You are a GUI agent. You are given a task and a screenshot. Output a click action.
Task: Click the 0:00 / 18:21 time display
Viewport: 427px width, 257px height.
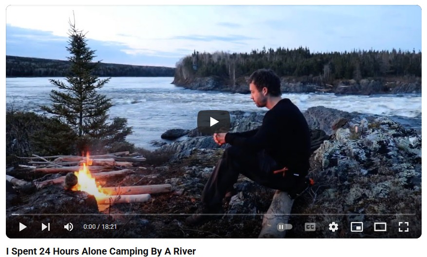[x=100, y=227]
